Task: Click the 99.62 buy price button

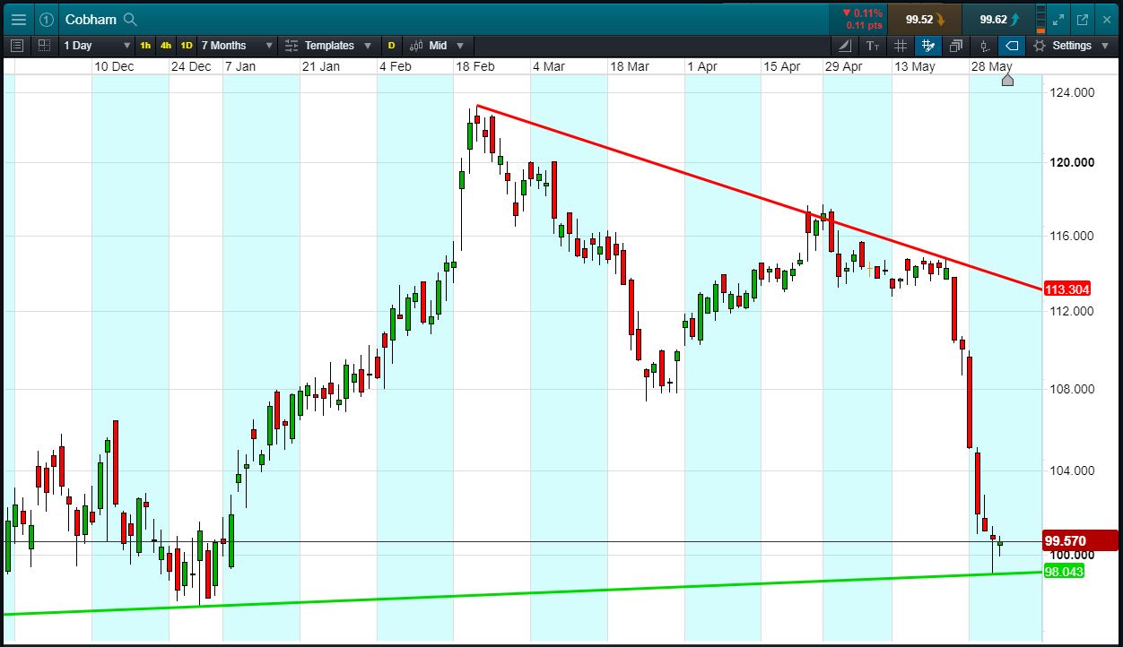Action: pos(997,19)
